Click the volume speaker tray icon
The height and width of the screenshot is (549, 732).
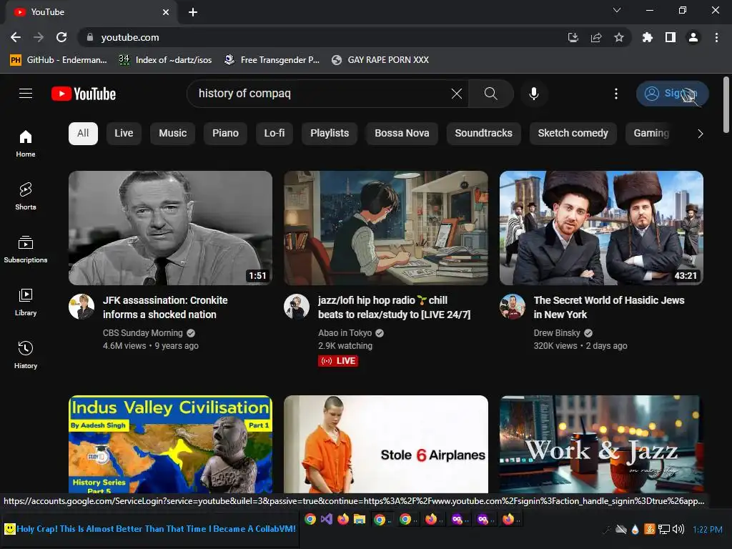(x=678, y=529)
